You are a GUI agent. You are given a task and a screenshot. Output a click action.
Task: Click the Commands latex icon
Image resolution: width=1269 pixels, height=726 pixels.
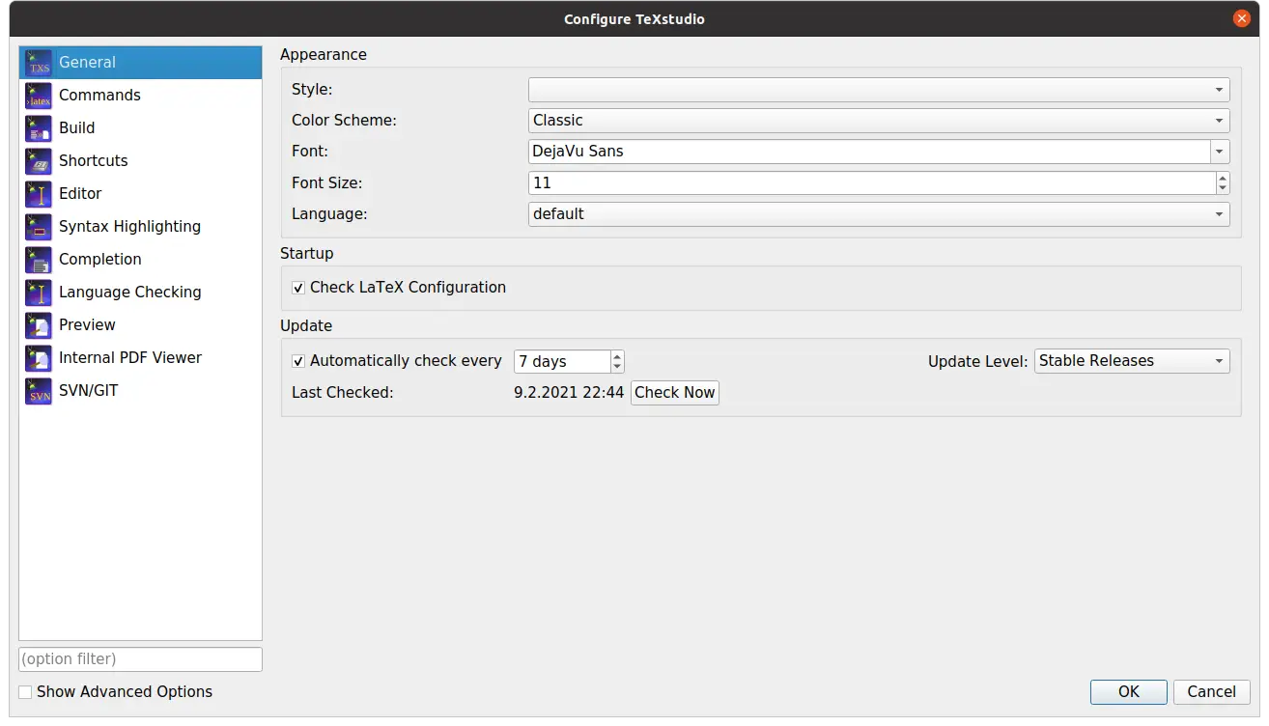click(x=39, y=96)
